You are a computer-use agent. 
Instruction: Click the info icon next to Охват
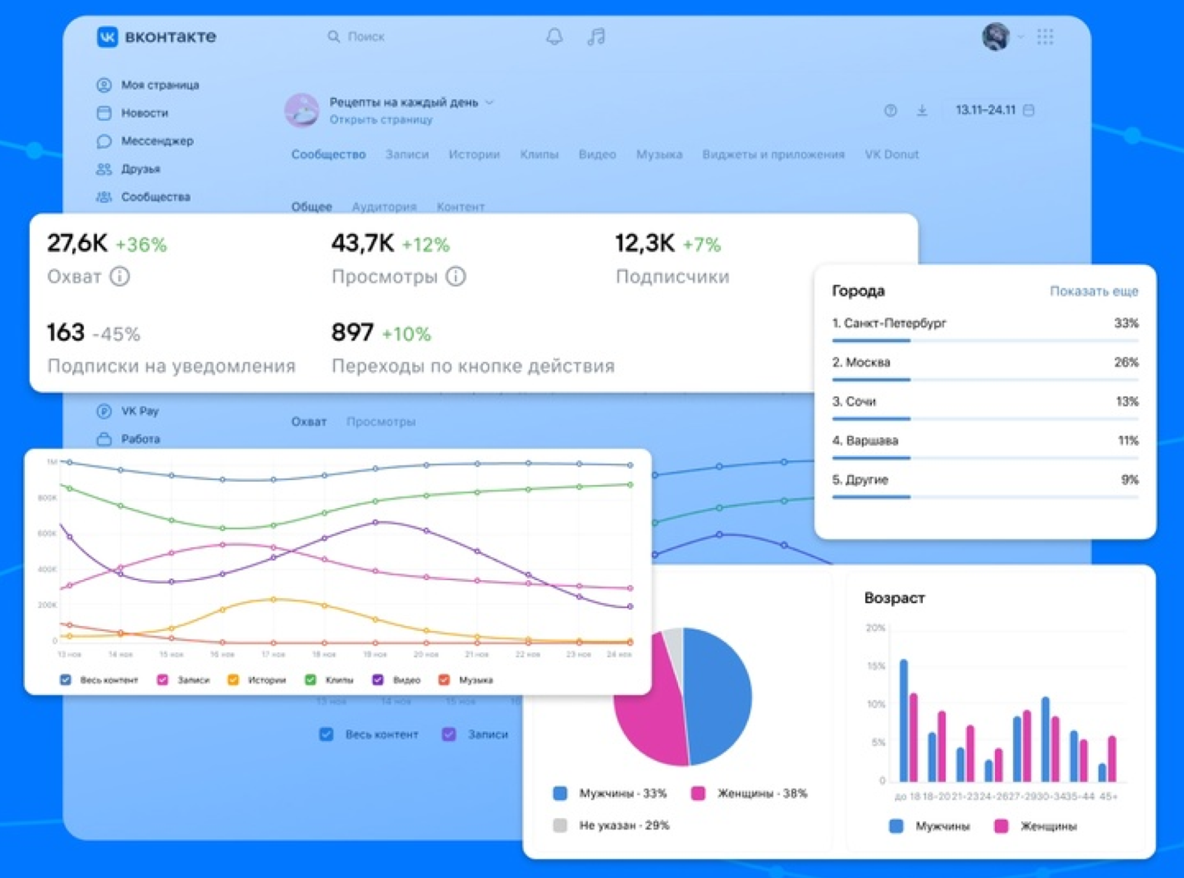click(x=120, y=276)
